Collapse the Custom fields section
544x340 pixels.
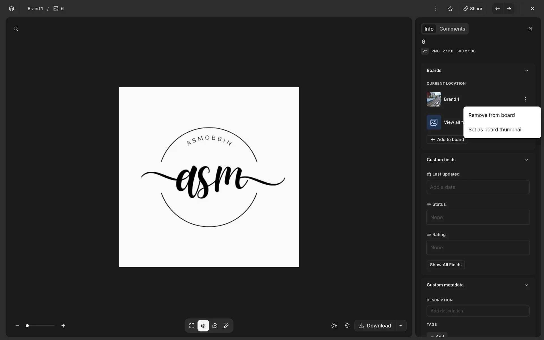tap(526, 160)
